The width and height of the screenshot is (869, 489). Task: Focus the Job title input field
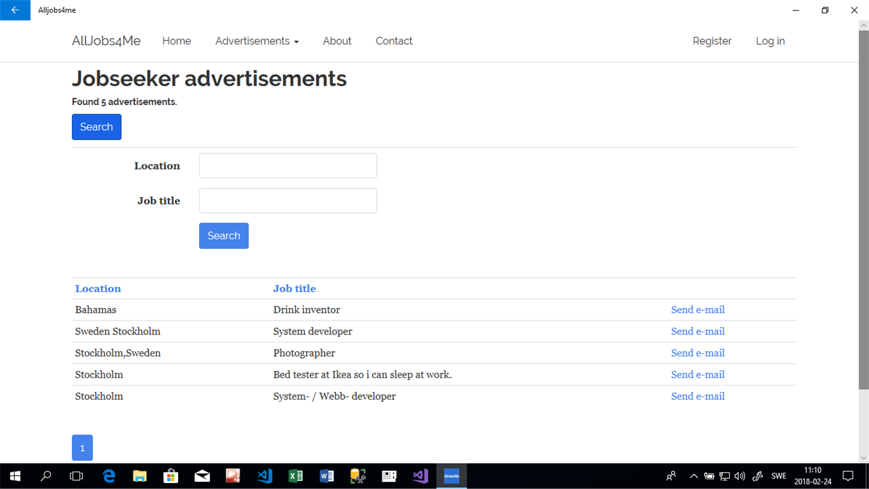pyautogui.click(x=288, y=200)
